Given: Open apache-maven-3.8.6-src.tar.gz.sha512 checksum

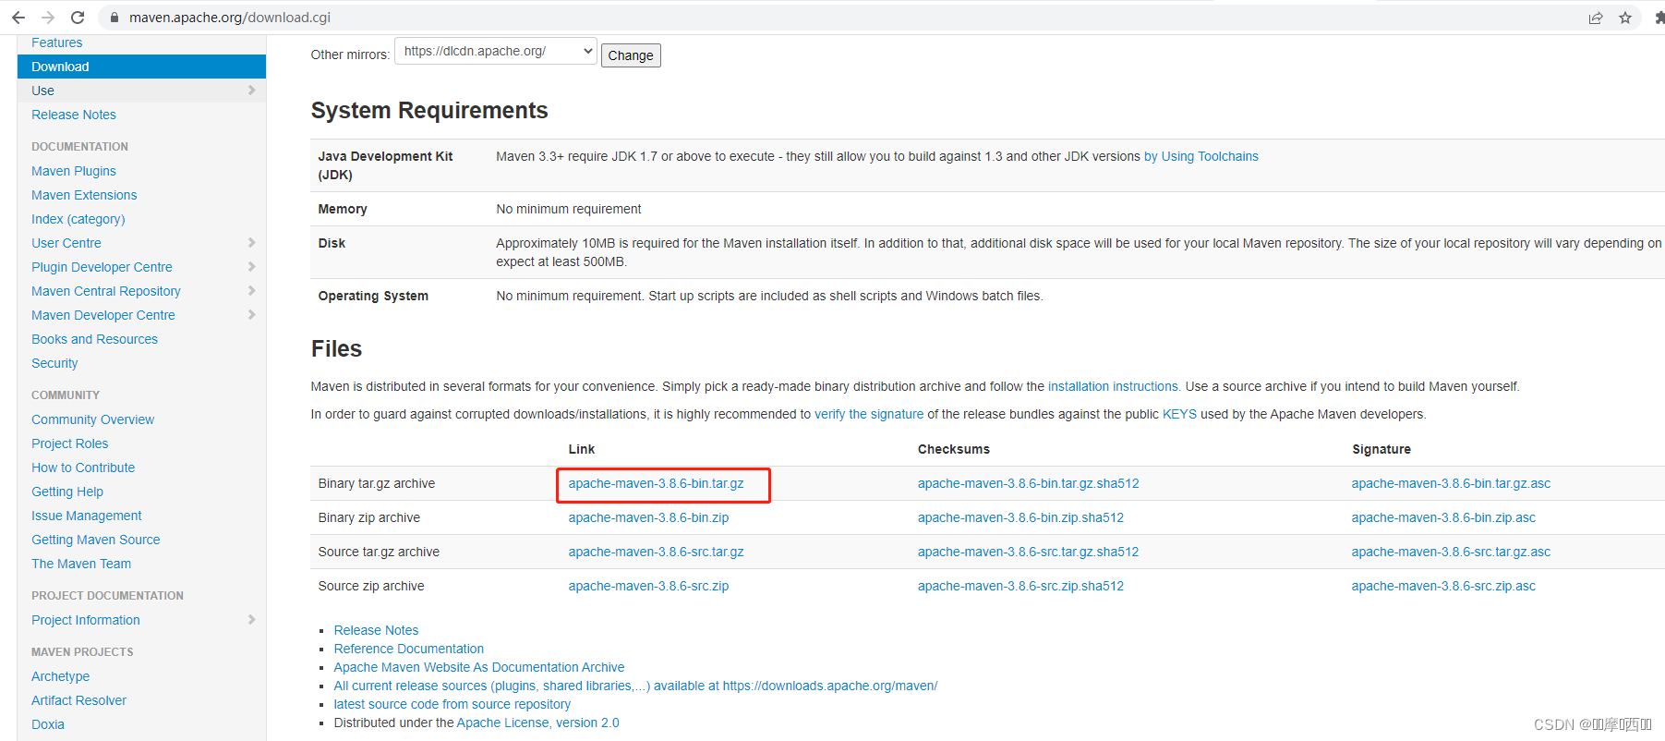Looking at the screenshot, I should tap(1028, 552).
